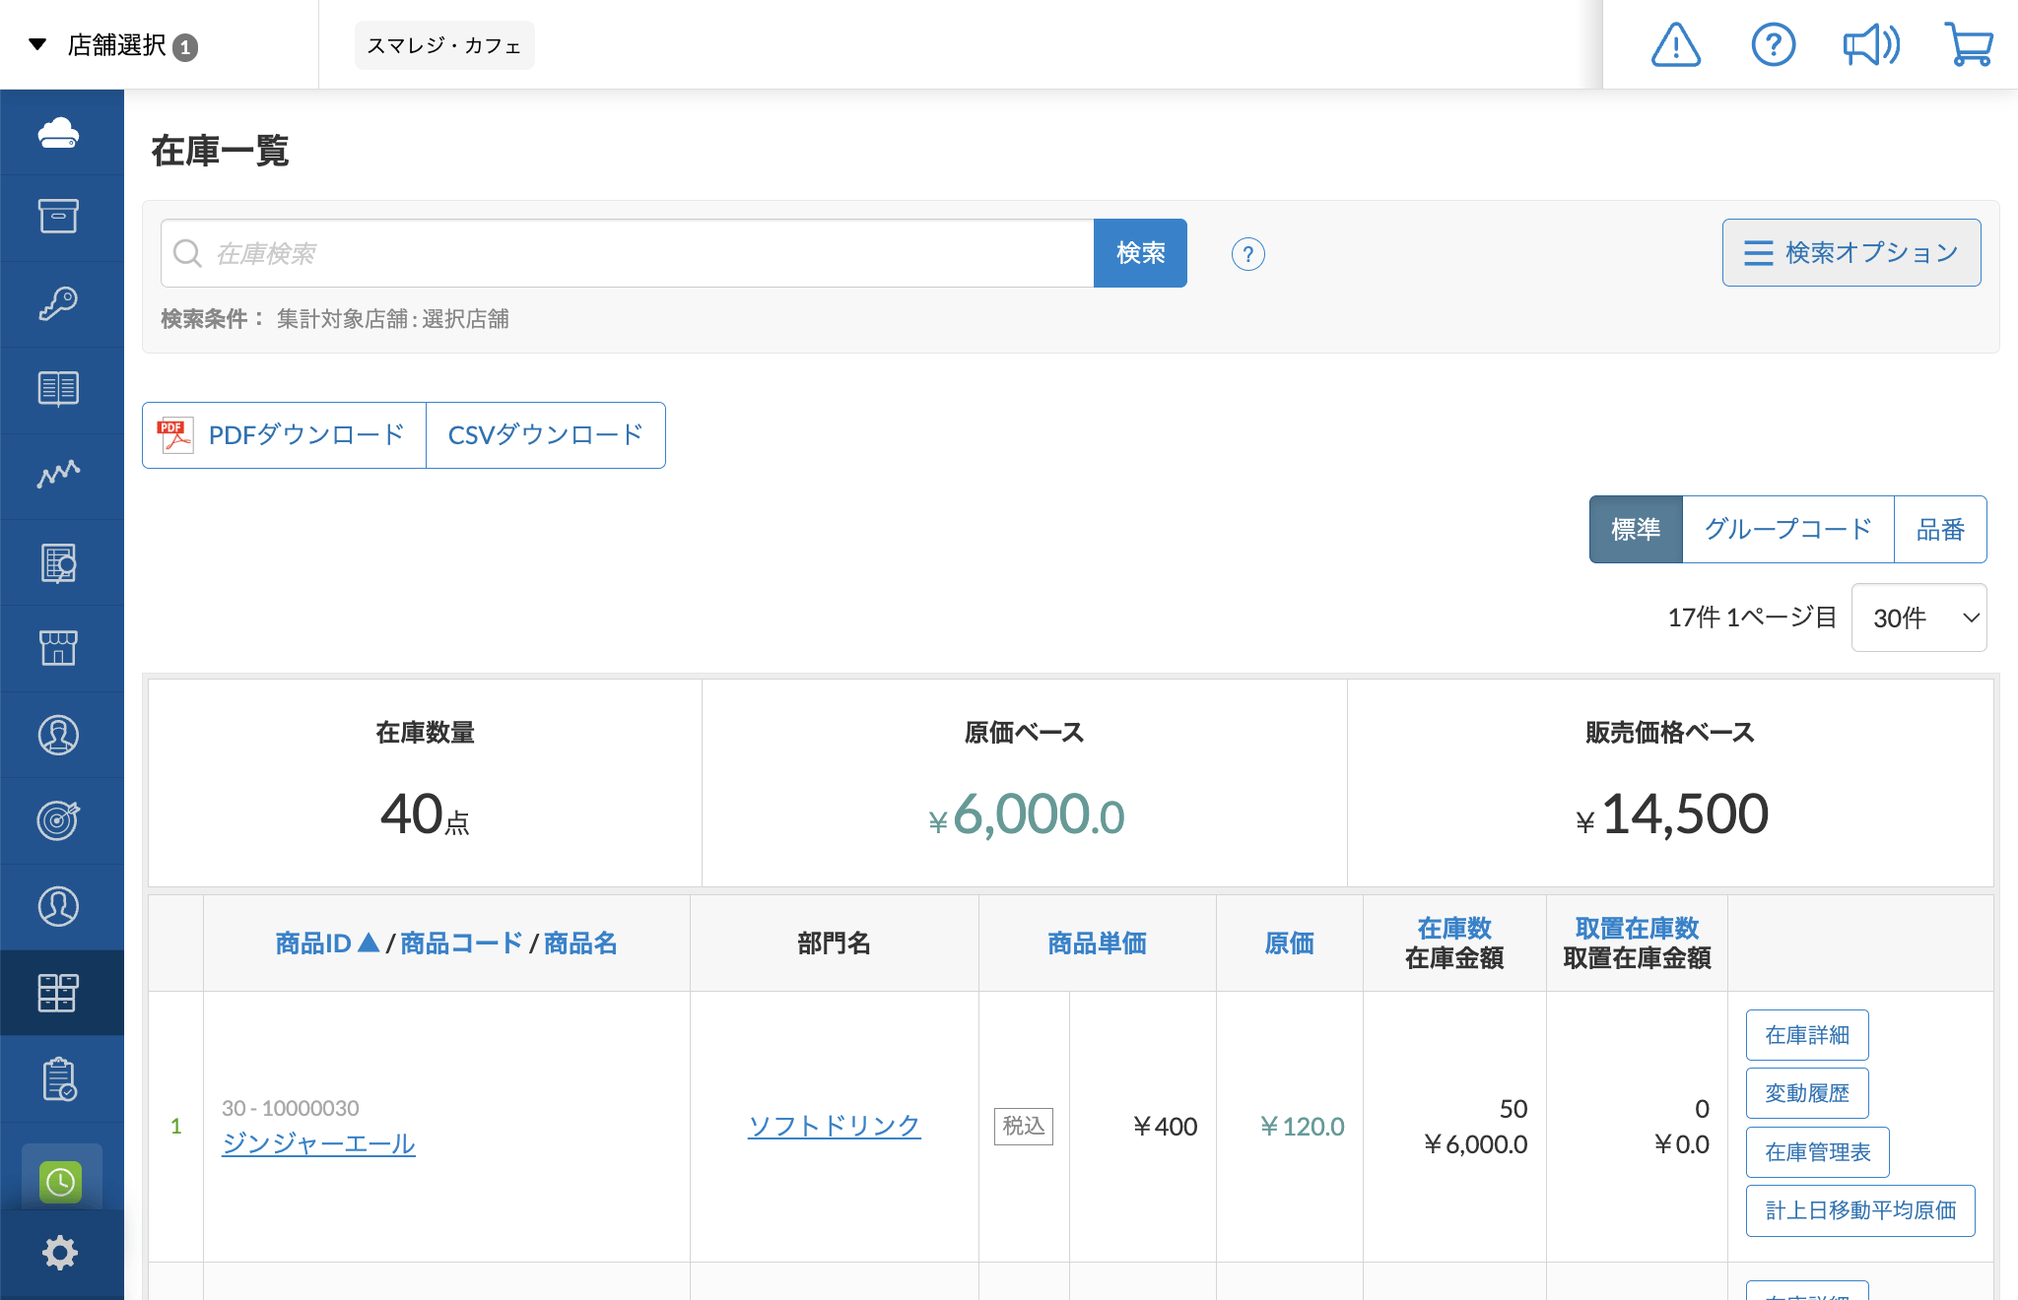Open the archive box icon in the sidebar
The image size is (2018, 1300).
click(59, 217)
